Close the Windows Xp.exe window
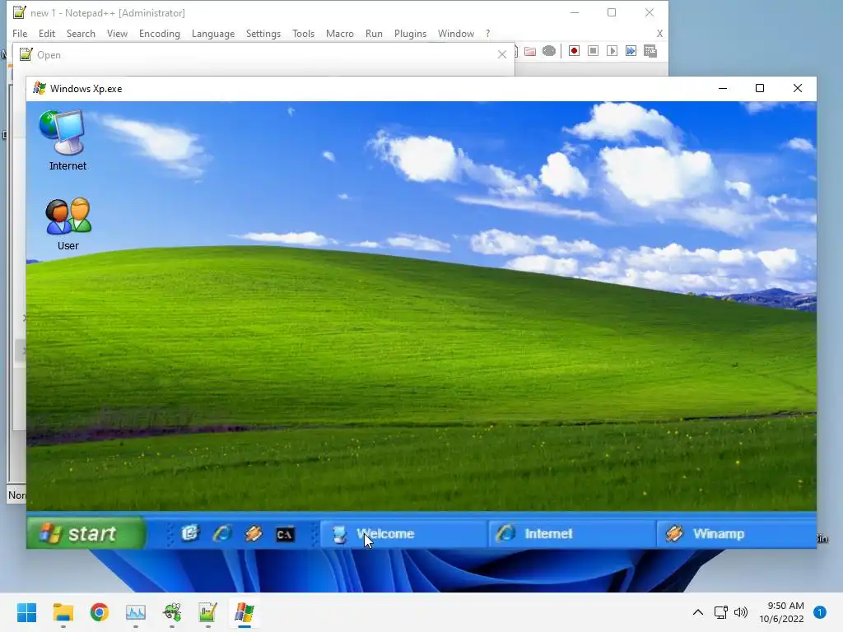The height and width of the screenshot is (632, 843). (797, 88)
